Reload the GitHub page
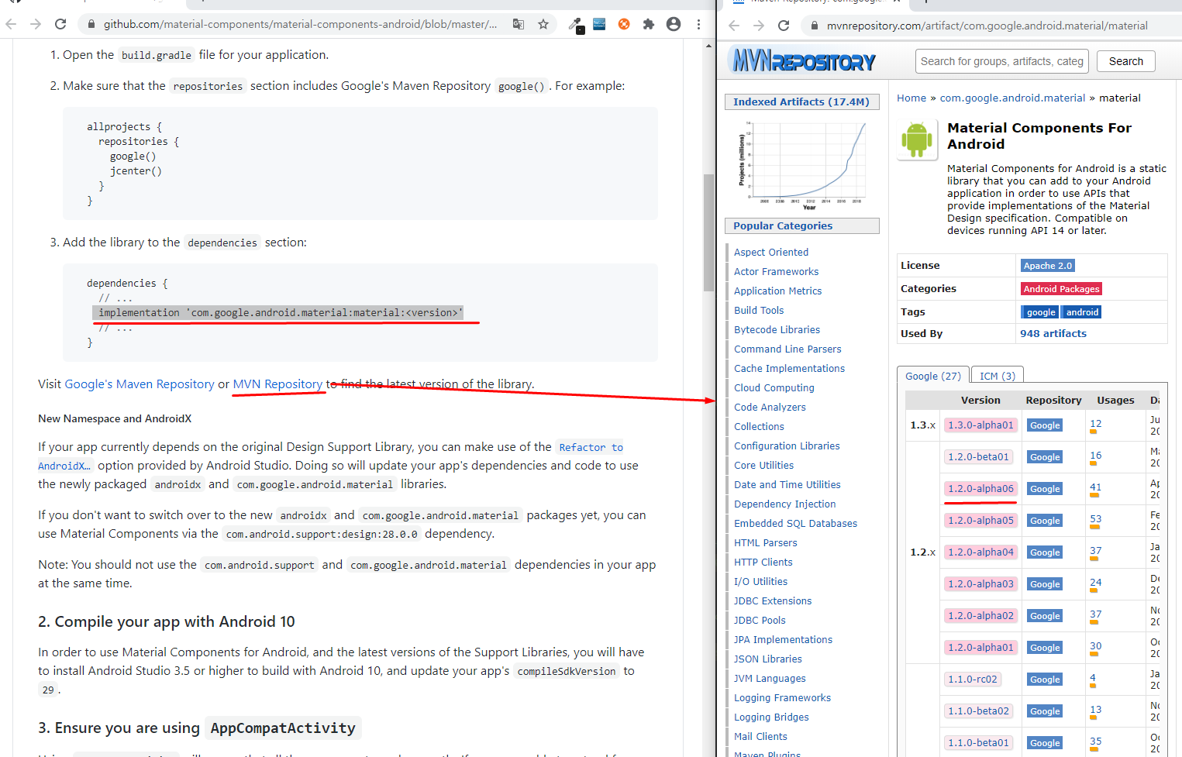 (60, 24)
